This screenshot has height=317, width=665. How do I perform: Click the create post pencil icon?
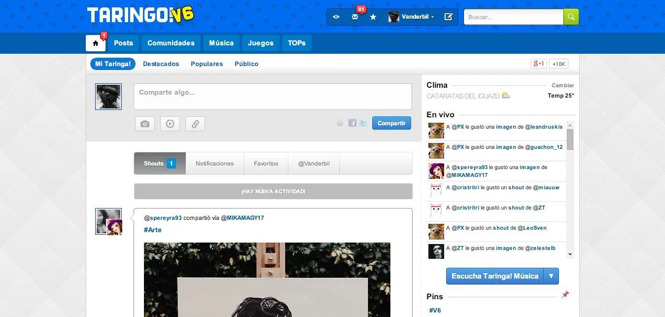[448, 17]
